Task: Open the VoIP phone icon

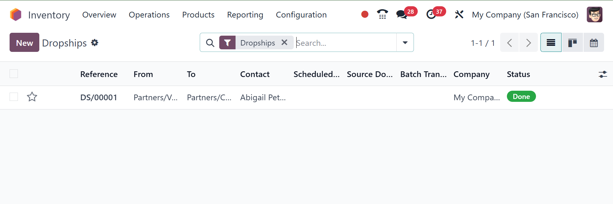Action: tap(382, 14)
